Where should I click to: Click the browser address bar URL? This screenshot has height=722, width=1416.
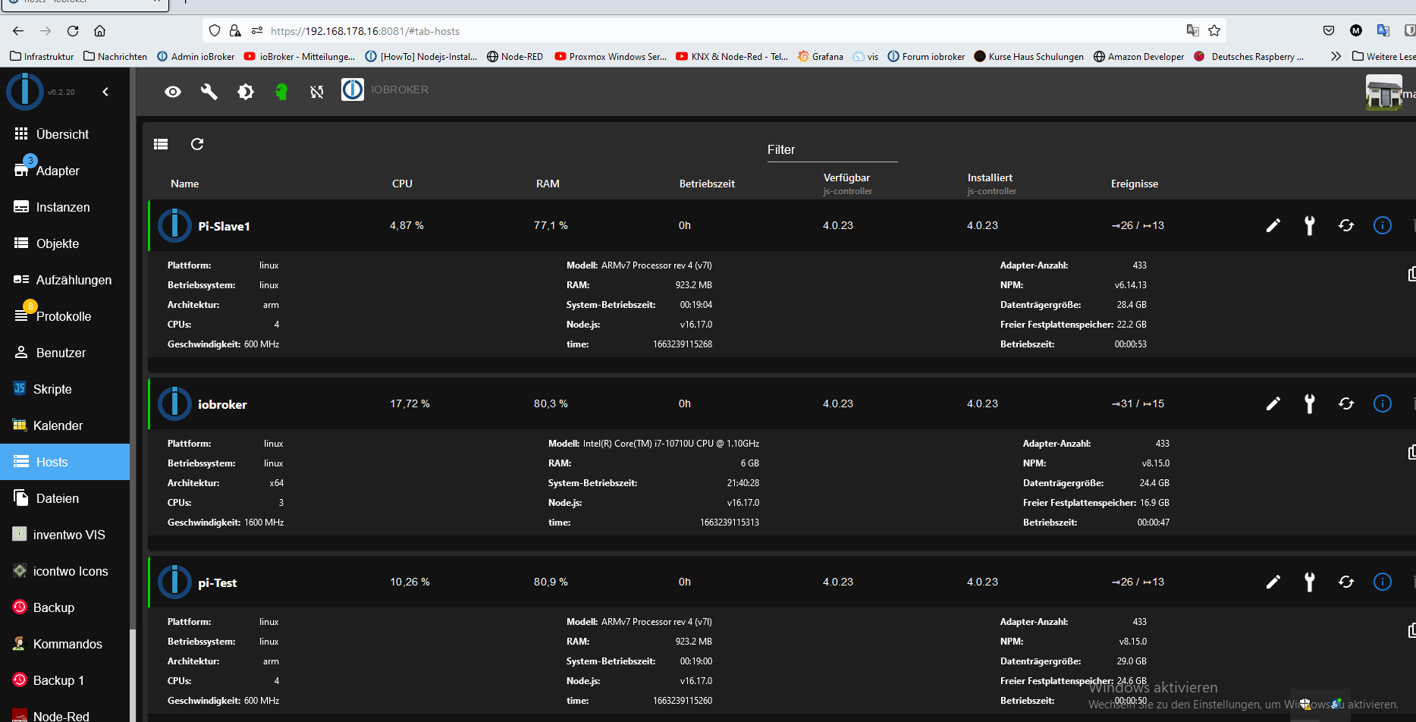pos(365,31)
